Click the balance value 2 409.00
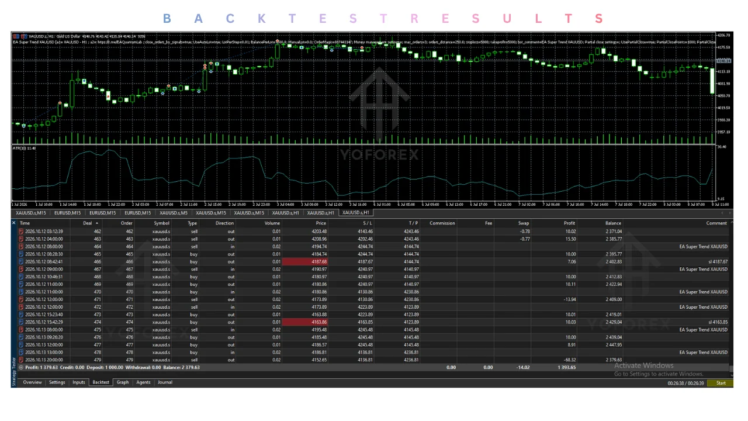Viewport: 748px width, 421px height. (x=612, y=299)
